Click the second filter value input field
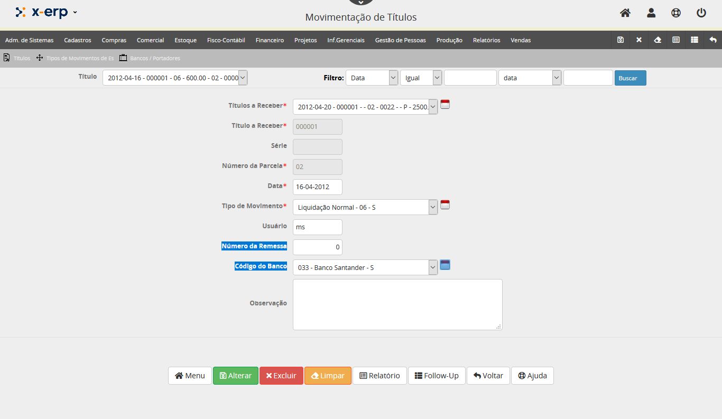 point(588,78)
